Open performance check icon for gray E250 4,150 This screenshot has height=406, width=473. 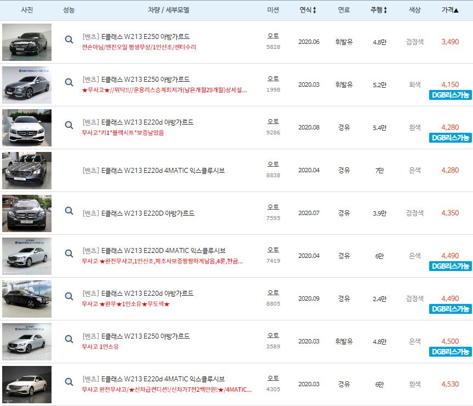pos(69,82)
